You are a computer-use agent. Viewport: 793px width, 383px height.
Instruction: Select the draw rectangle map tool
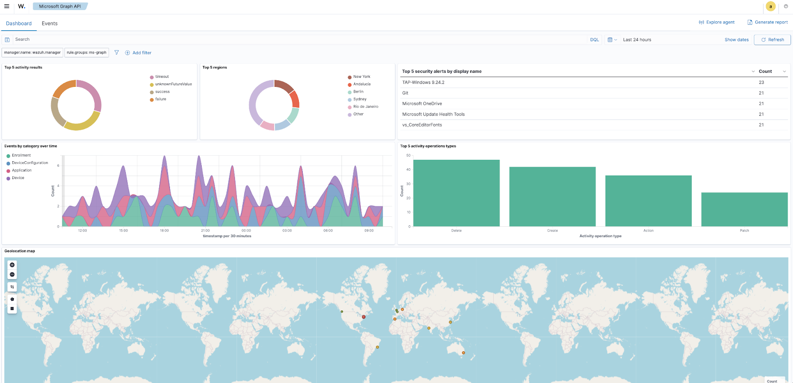12,309
